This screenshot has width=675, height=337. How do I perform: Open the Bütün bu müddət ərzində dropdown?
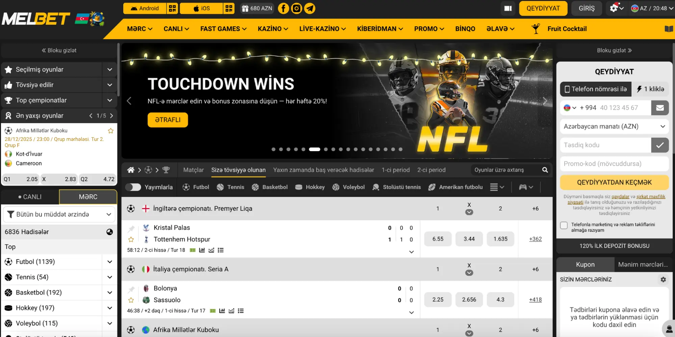[x=59, y=215]
